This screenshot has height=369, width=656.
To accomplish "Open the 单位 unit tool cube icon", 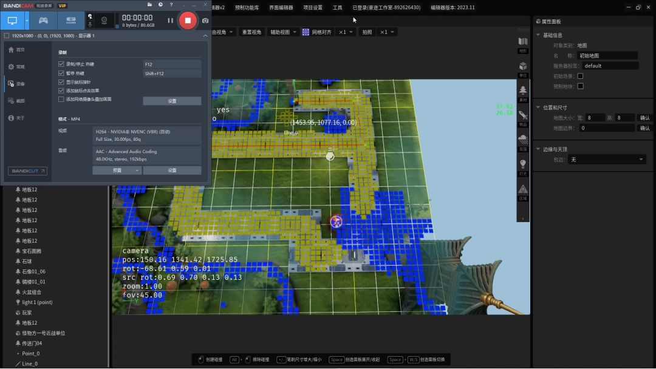I will 522,68.
